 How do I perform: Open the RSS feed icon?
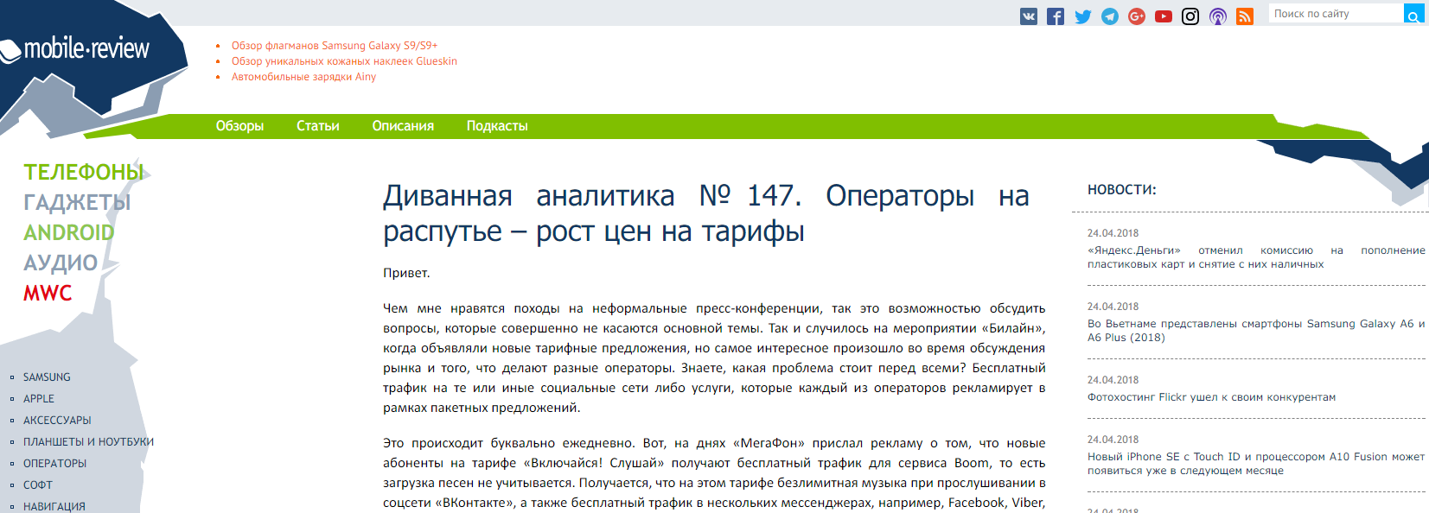click(1245, 16)
